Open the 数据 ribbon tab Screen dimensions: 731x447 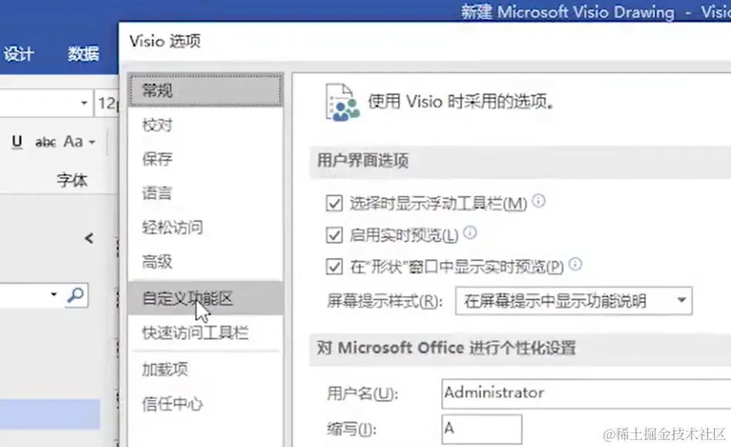[x=83, y=54]
